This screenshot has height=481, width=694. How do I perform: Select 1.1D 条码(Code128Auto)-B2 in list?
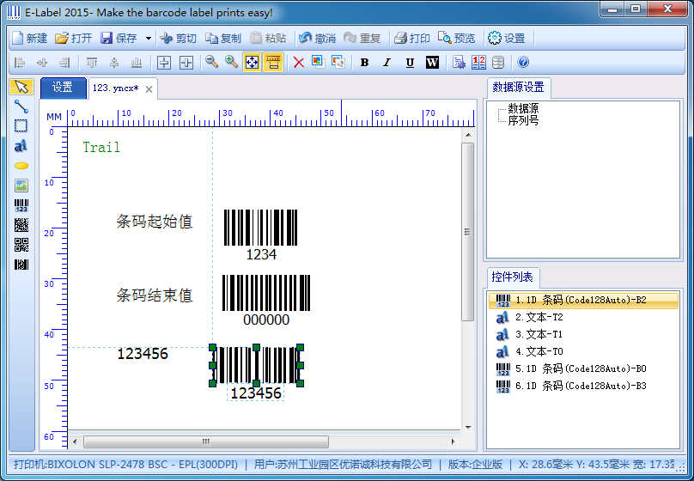583,301
